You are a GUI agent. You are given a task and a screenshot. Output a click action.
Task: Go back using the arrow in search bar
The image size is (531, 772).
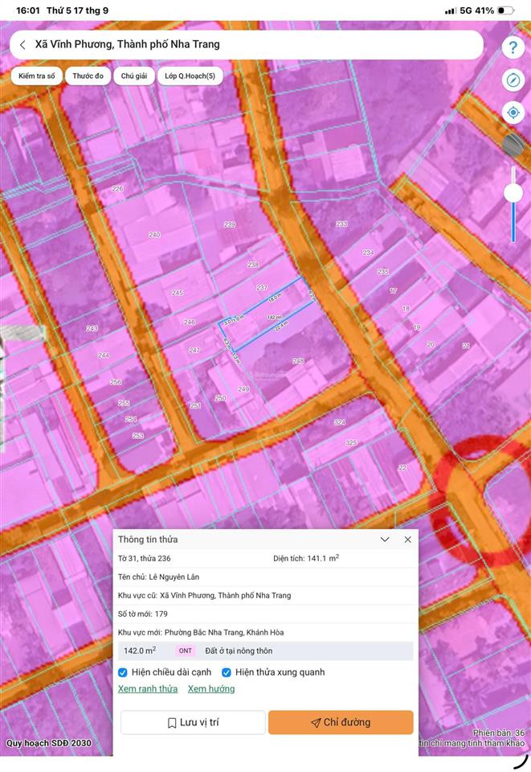(x=22, y=45)
